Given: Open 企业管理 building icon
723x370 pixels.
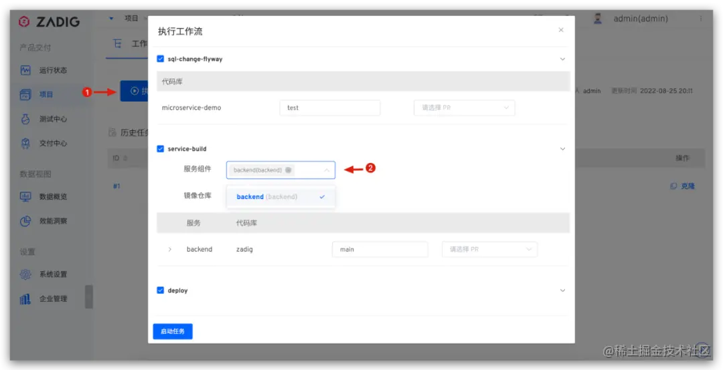Looking at the screenshot, I should [25, 299].
